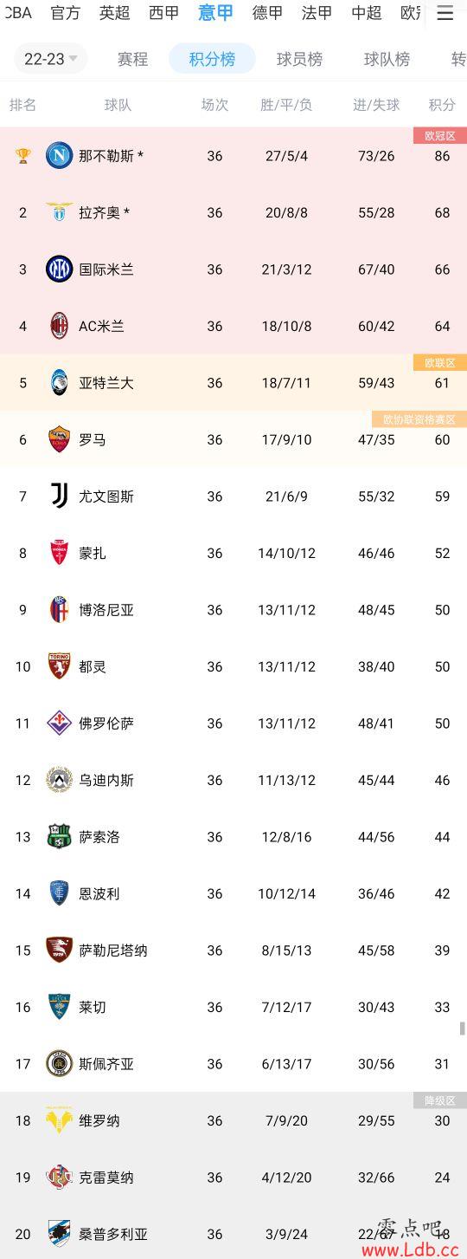Open the 亚特兰大 team row
467x1259 pixels.
click(x=233, y=383)
